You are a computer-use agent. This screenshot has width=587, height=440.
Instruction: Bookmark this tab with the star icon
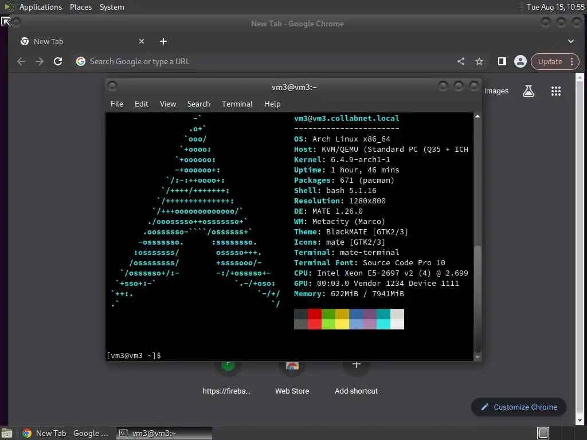[479, 61]
